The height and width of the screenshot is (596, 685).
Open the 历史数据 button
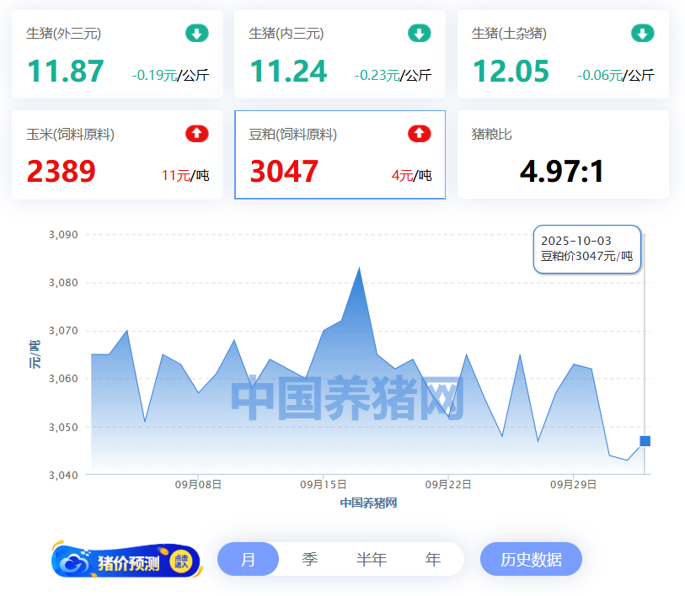[x=531, y=560]
